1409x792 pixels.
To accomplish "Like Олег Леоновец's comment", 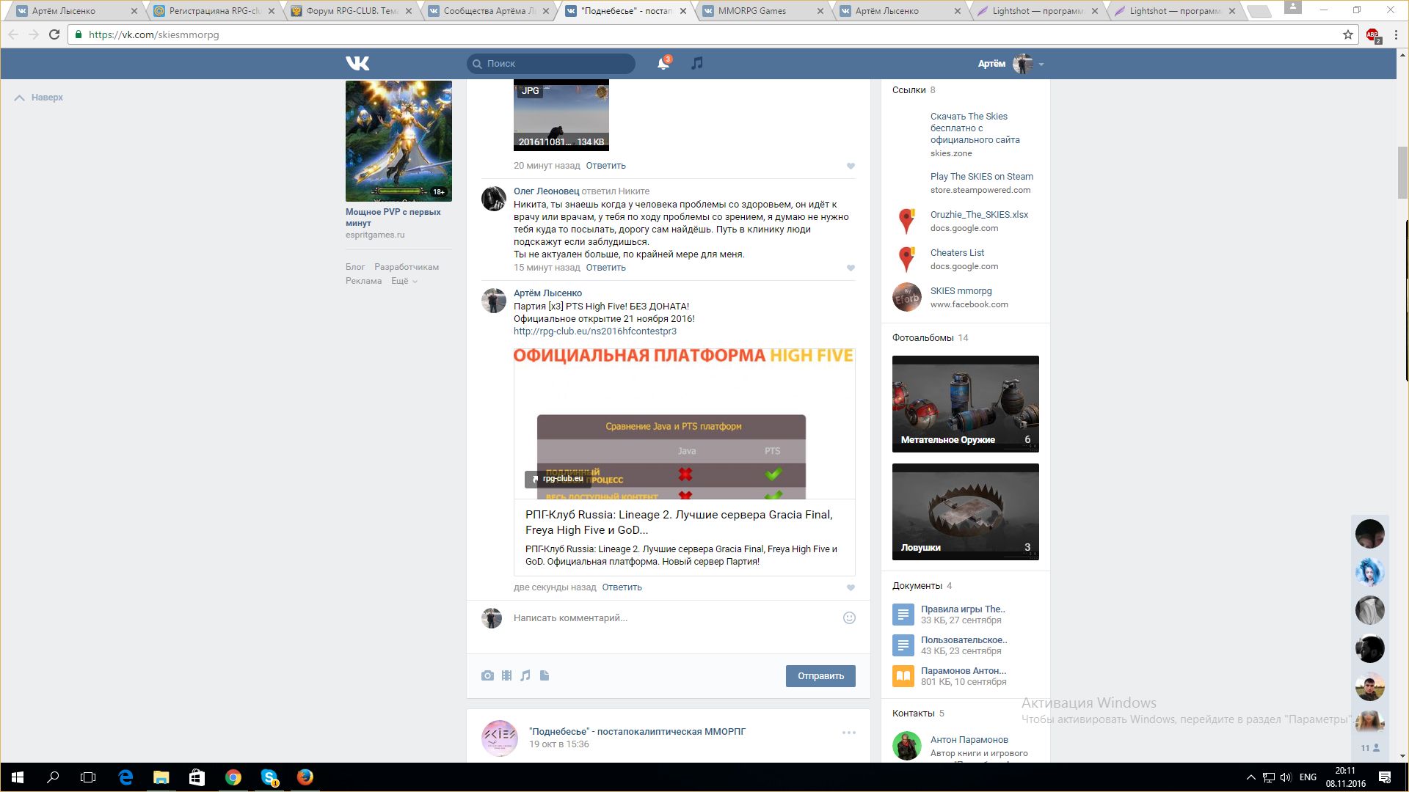I will point(851,268).
